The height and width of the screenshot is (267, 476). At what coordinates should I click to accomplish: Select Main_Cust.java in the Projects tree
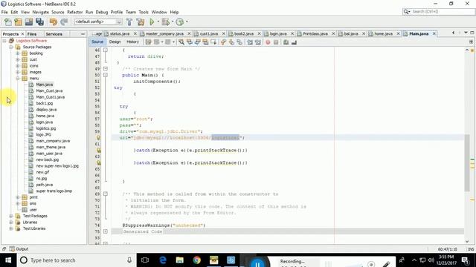[x=49, y=90]
